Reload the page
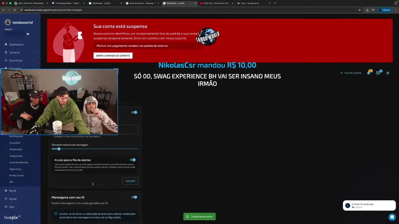 tap(15, 10)
